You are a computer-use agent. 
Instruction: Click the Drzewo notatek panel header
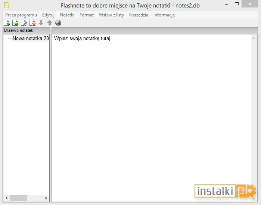click(x=26, y=31)
